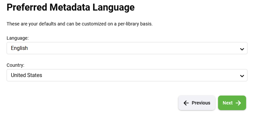Click the chevron arrow in the Country dropdown
The height and width of the screenshot is (121, 260).
(242, 76)
